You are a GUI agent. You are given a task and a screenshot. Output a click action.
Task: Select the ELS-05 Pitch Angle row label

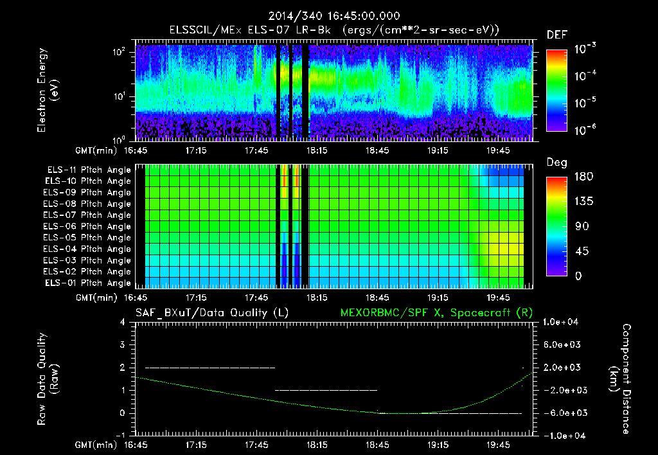tap(87, 238)
